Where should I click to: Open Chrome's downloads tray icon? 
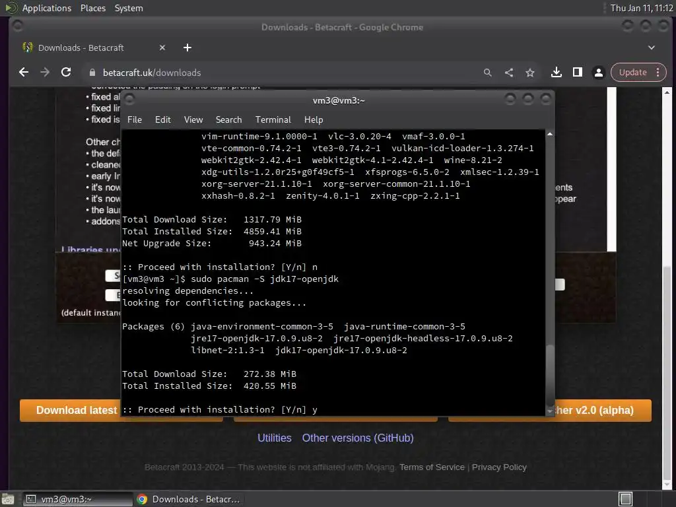pos(556,73)
